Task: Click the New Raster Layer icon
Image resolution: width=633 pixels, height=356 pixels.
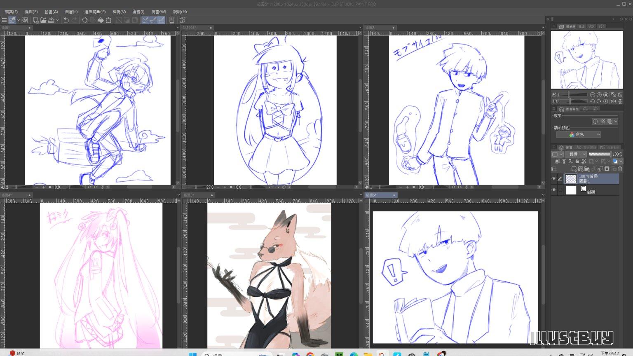Action: 574,169
